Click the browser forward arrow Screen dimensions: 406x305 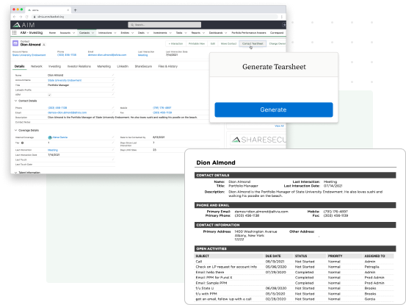pyautogui.click(x=21, y=17)
